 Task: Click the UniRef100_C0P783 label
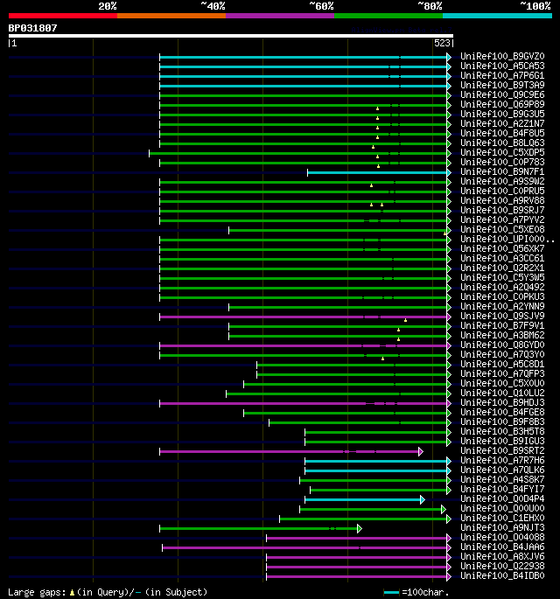[x=502, y=163]
